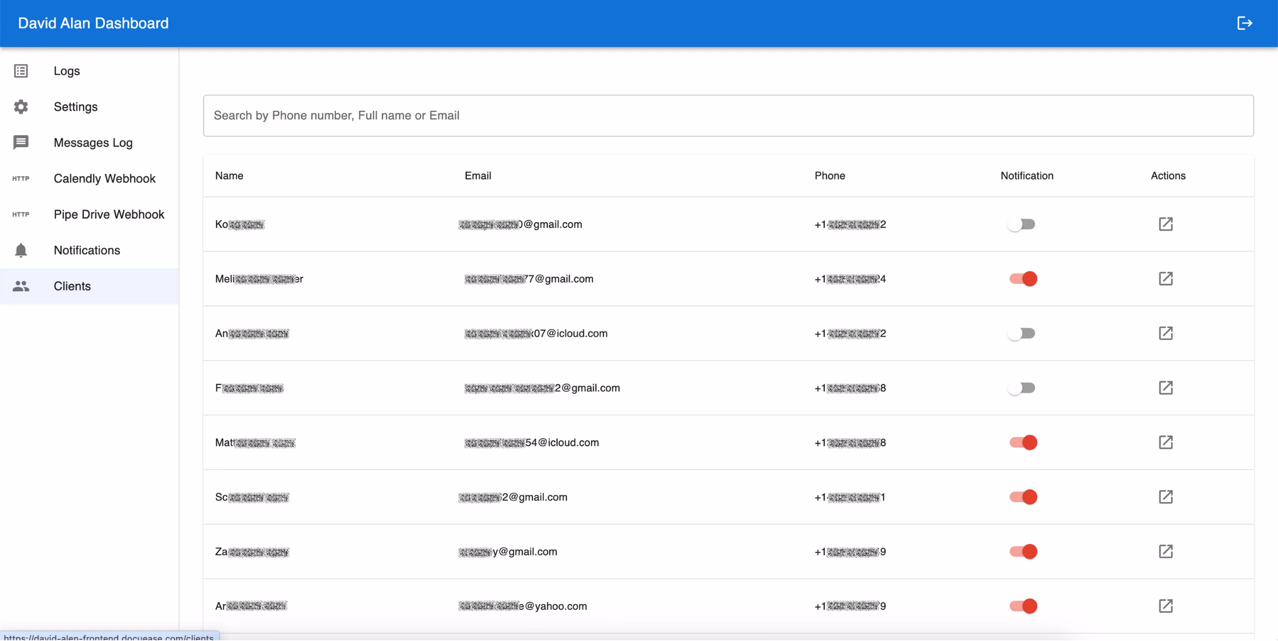
Task: Disable notification for the Matt… client
Action: click(1023, 442)
